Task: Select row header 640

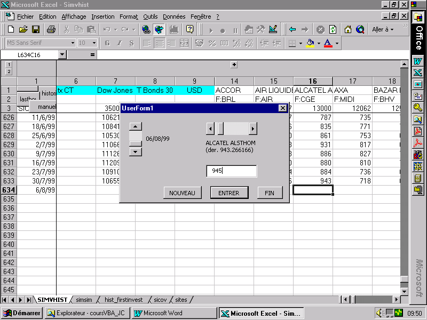Action: click(9, 244)
